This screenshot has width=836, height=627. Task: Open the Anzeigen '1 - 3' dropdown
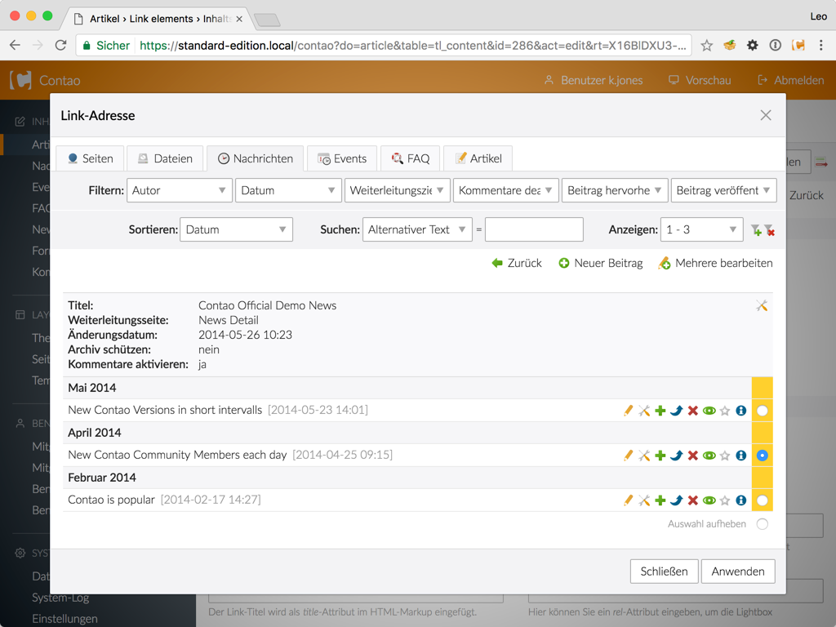click(x=701, y=229)
